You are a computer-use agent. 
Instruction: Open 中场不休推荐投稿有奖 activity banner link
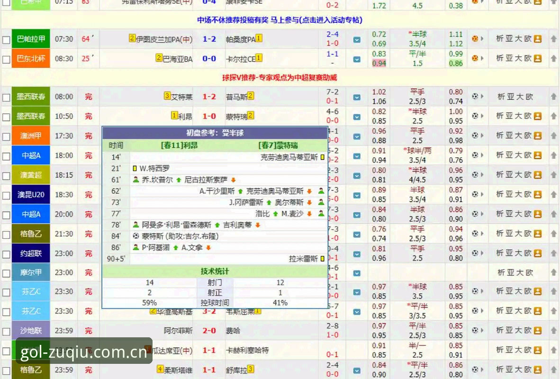[x=280, y=20]
